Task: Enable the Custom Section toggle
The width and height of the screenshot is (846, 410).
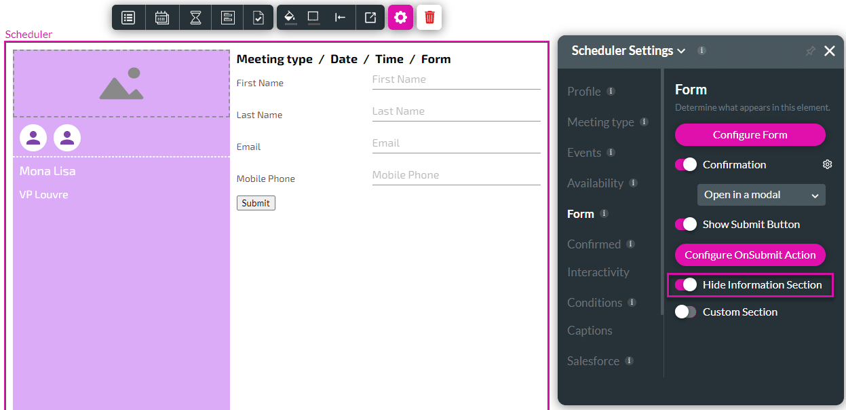Action: [x=686, y=312]
